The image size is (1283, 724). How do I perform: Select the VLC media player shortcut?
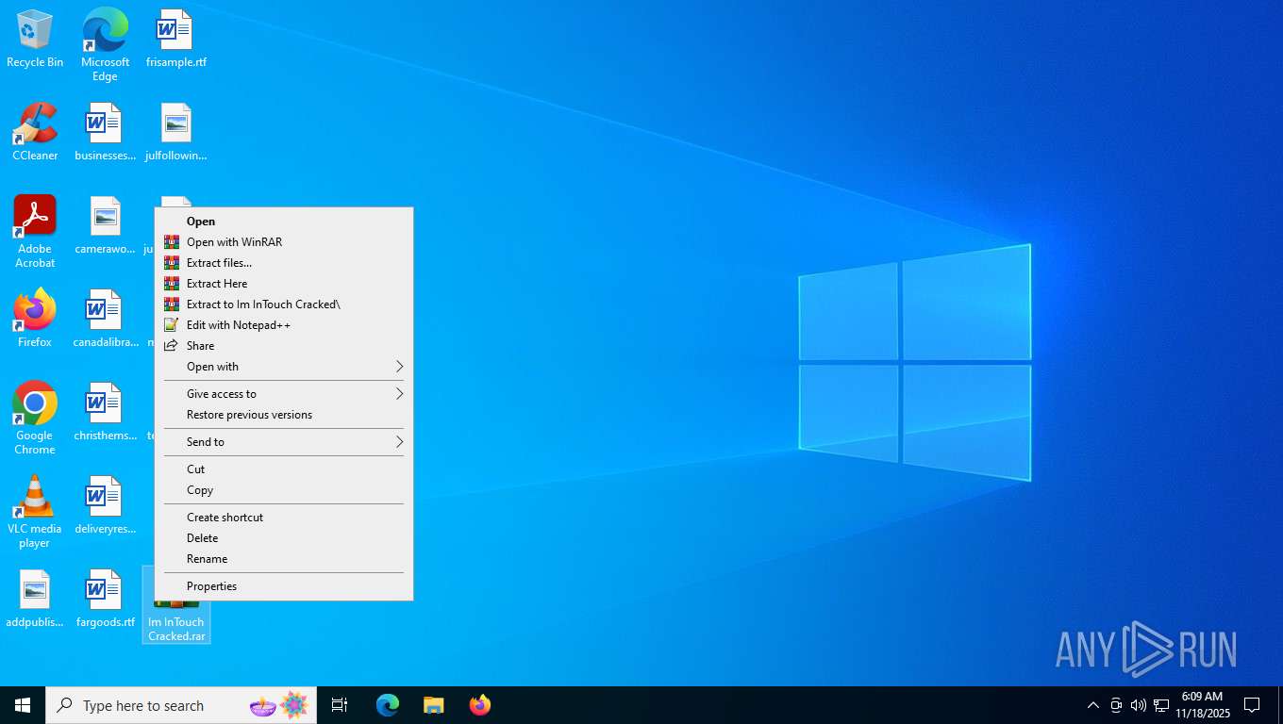pos(35,511)
